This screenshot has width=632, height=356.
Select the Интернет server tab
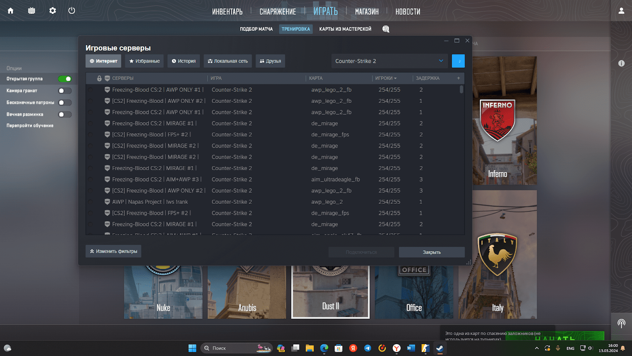click(x=103, y=61)
